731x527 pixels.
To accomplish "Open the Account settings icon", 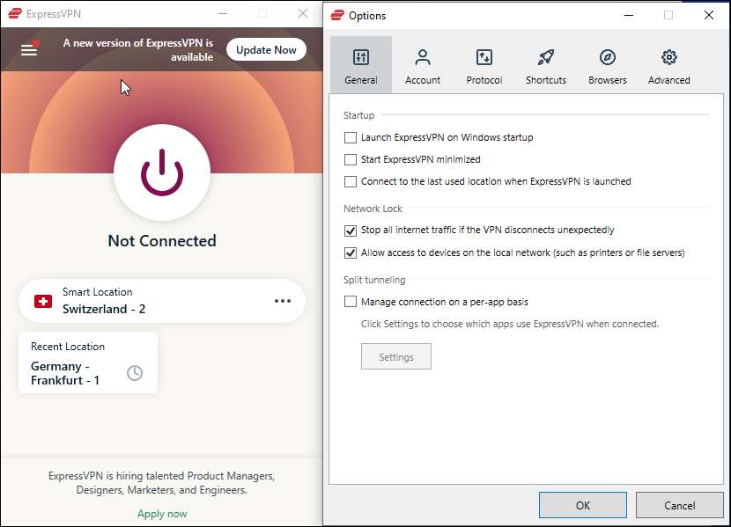I will point(423,58).
